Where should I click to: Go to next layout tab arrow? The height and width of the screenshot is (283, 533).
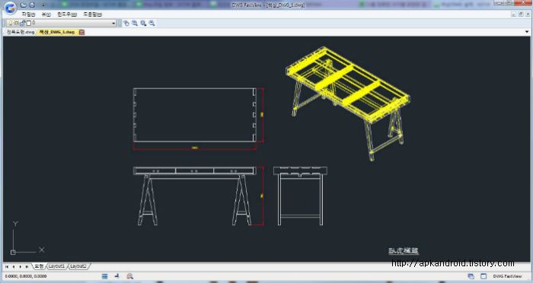coord(20,267)
